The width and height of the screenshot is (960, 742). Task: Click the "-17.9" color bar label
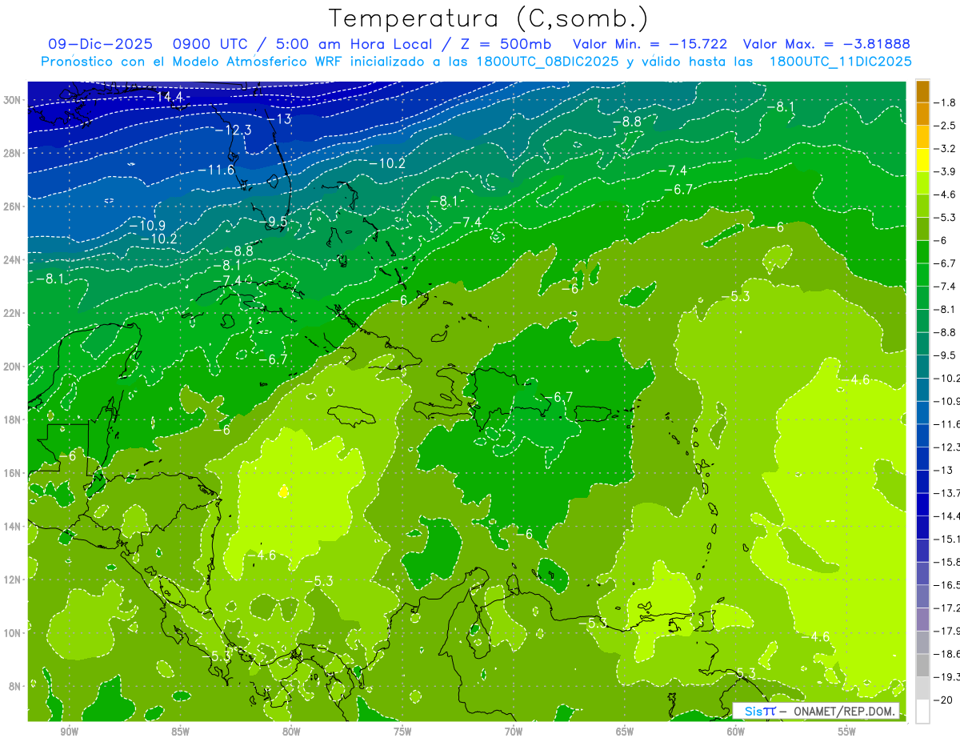click(x=947, y=631)
